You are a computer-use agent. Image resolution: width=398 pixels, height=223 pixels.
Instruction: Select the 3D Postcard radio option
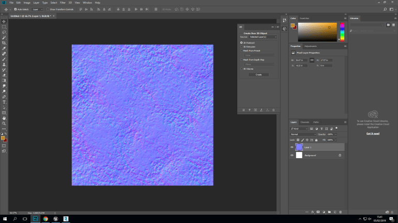click(241, 43)
